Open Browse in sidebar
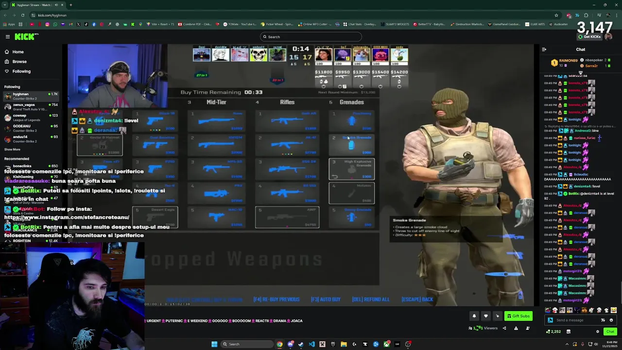The width and height of the screenshot is (622, 350). [19, 62]
